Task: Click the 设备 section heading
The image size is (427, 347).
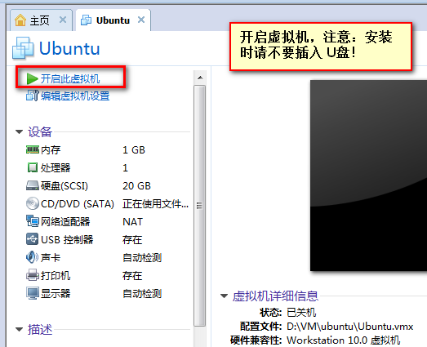Action: [40, 132]
